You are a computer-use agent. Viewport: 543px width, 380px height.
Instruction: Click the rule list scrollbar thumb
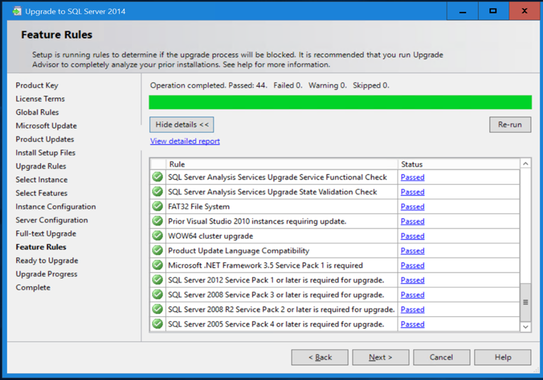[525, 302]
